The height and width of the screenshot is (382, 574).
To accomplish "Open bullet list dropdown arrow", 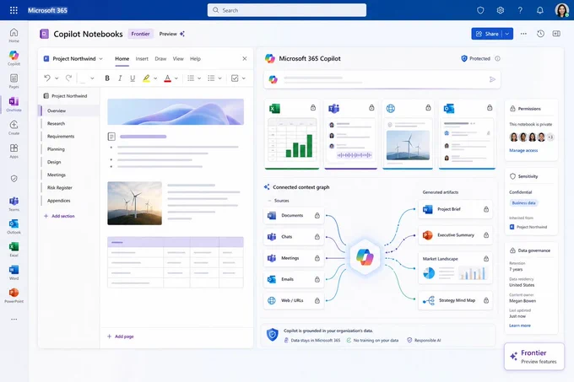I will [199, 78].
